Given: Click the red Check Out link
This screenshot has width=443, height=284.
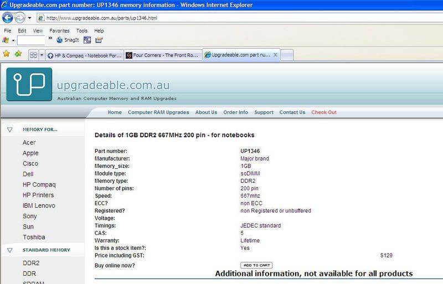Looking at the screenshot, I should 324,112.
